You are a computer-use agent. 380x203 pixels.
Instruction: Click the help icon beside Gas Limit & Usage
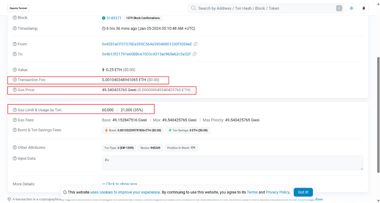(x=14, y=110)
